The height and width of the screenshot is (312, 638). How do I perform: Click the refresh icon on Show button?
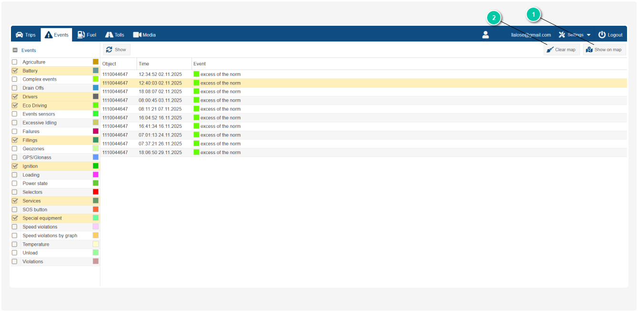pyautogui.click(x=109, y=50)
